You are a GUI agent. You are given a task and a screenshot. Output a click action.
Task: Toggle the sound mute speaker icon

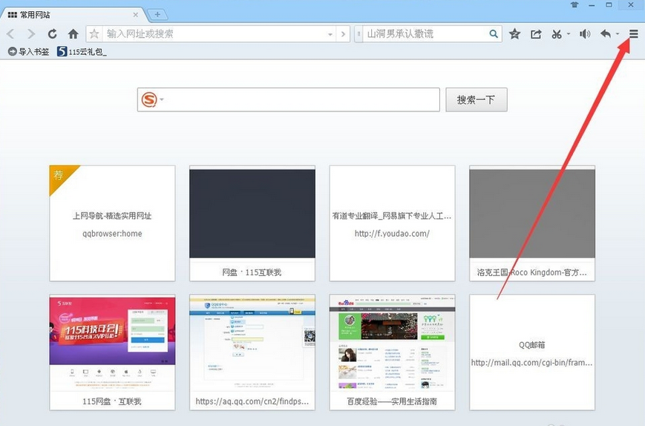coord(585,34)
